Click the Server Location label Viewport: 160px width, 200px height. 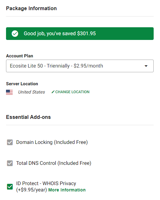point(22,84)
